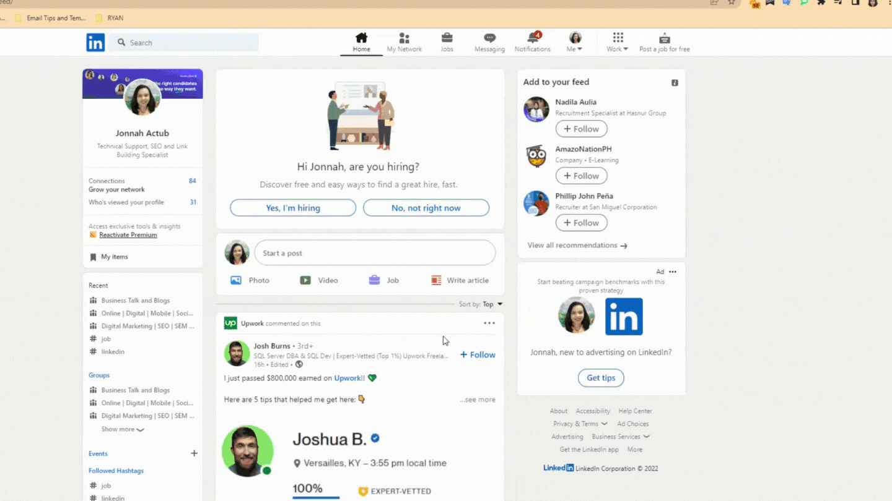
Task: Focus the LinkedIn Search box
Action: pos(185,43)
